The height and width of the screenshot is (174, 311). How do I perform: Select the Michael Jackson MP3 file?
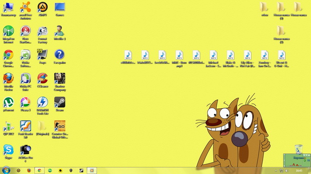(213, 59)
